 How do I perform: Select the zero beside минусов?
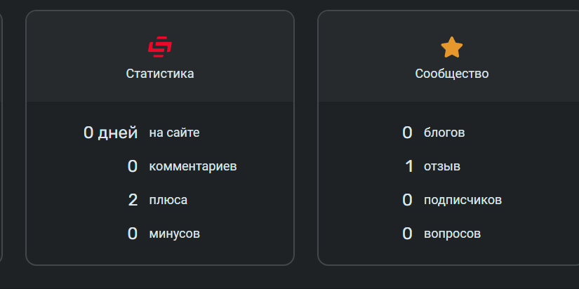tap(133, 234)
